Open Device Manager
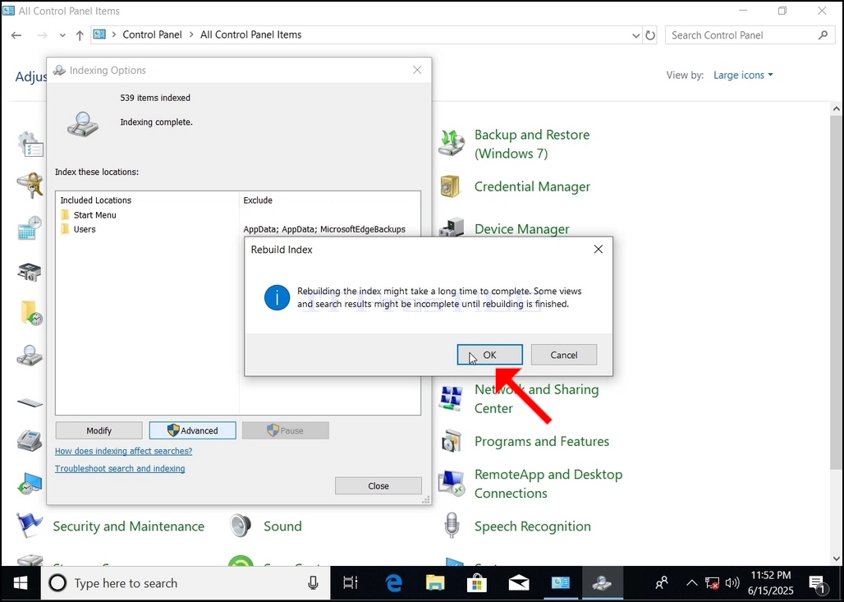This screenshot has width=844, height=602. pyautogui.click(x=521, y=229)
